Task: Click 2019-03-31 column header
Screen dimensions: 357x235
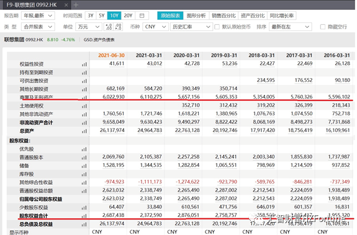Action: (224, 55)
